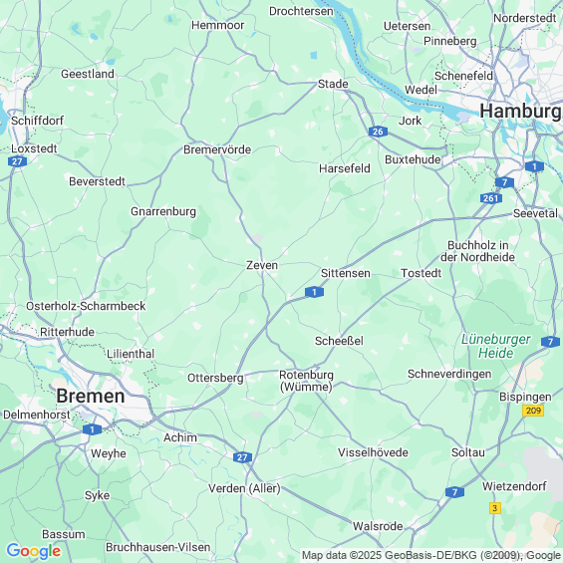Click the Map data copyright notice
The width and height of the screenshot is (563, 563).
(431, 555)
